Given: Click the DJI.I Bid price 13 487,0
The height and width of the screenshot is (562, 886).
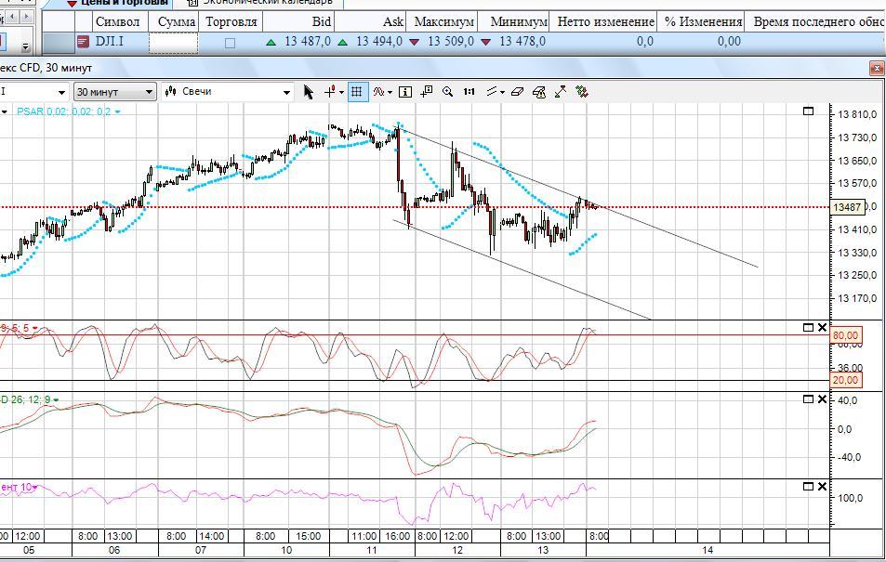Looking at the screenshot, I should 308,42.
